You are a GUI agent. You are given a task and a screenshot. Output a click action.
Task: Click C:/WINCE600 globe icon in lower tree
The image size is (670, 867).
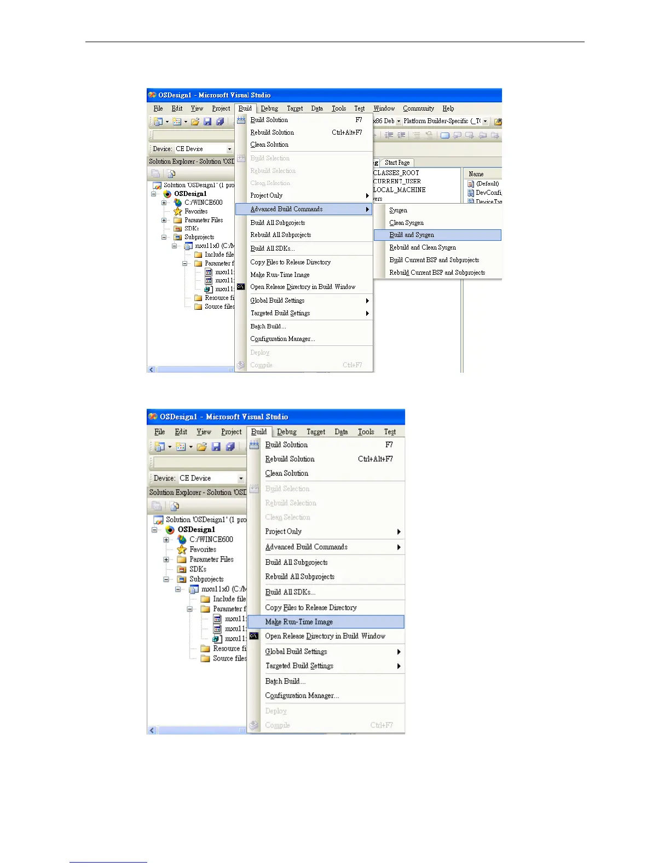pyautogui.click(x=182, y=540)
